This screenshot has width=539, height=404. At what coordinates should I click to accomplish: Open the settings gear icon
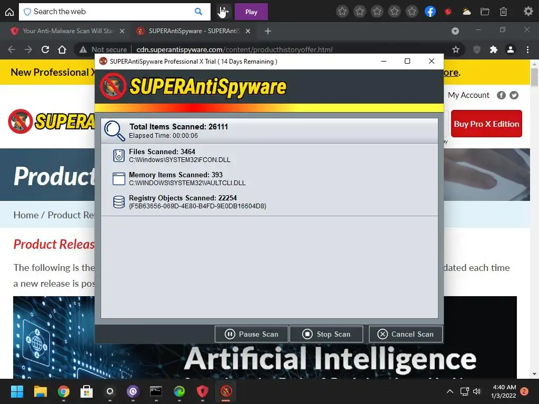[x=528, y=12]
